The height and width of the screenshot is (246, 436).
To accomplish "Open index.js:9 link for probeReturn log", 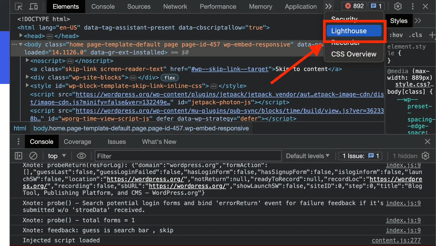I will coord(403,165).
